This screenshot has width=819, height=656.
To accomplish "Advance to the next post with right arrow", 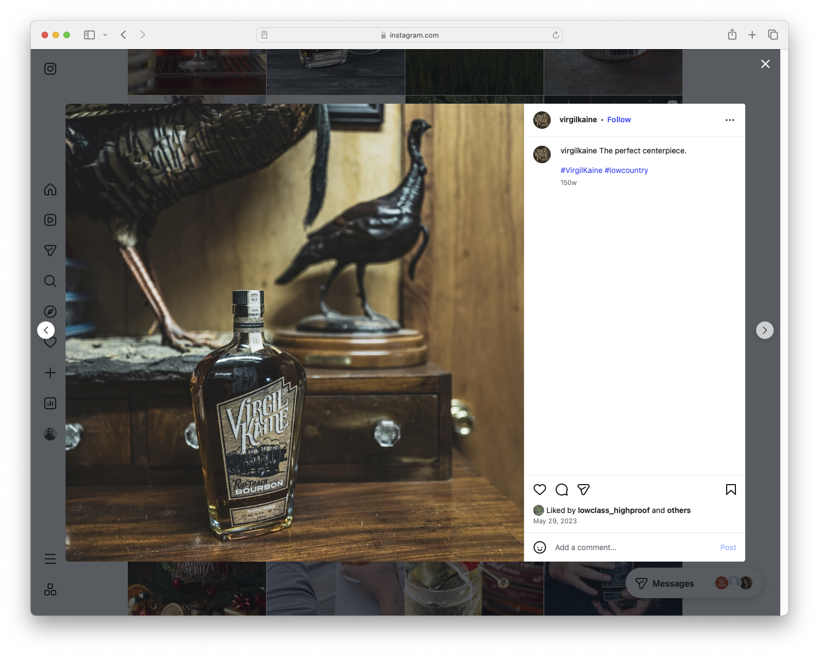I will click(764, 330).
